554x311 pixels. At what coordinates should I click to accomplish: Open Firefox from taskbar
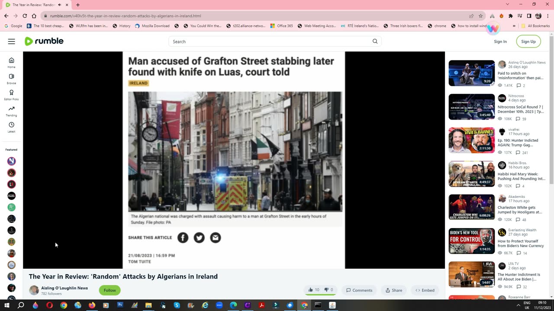92,305
